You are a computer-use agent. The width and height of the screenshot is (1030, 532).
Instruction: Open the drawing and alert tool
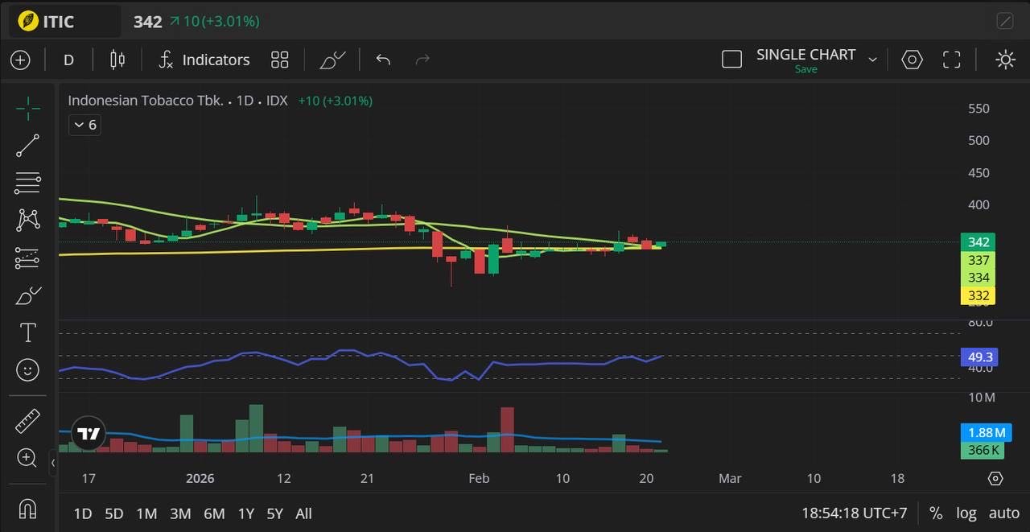332,60
